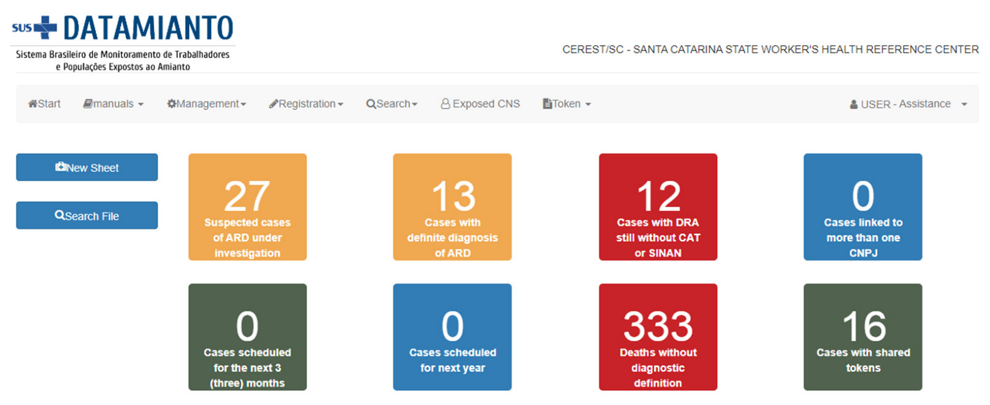Click the person icon beside Exposed CNS
Viewport: 990px width, 405px height.
pos(445,104)
